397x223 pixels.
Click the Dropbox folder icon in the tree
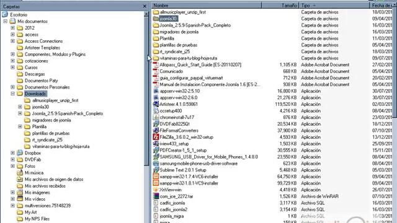tap(20, 153)
